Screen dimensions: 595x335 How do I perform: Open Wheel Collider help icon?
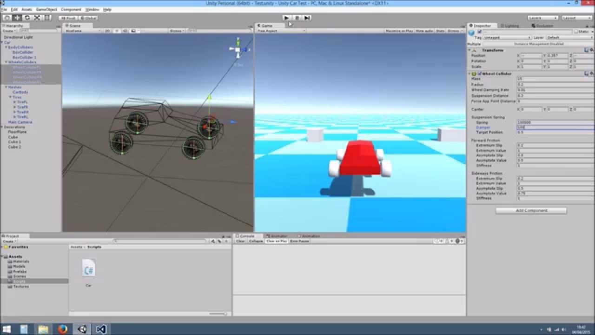coord(586,74)
